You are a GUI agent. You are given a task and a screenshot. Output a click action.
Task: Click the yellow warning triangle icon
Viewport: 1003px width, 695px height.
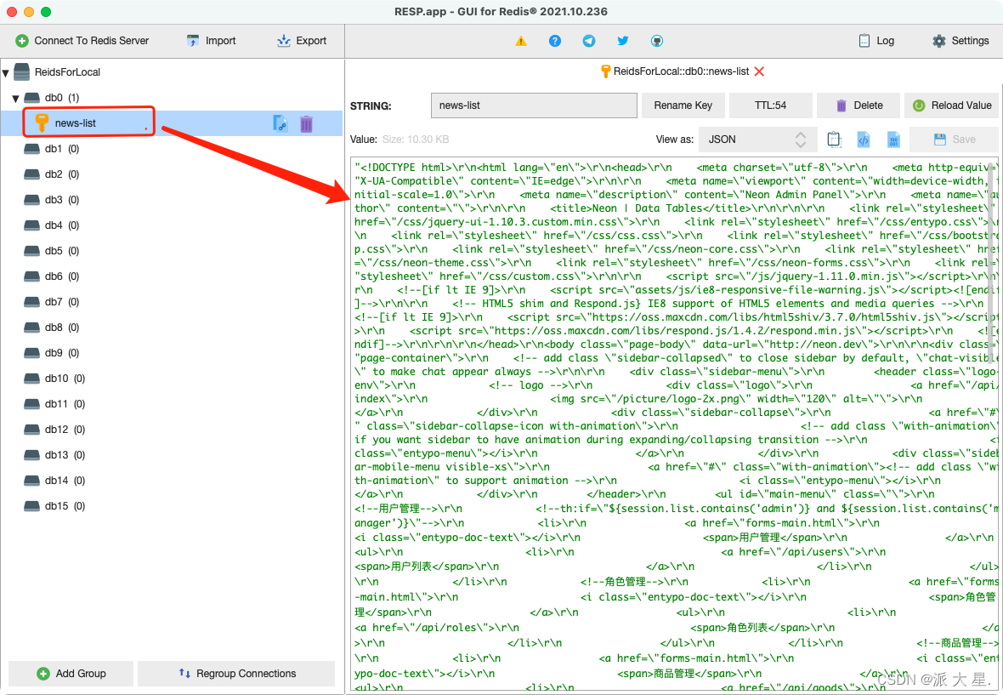pyautogui.click(x=521, y=41)
